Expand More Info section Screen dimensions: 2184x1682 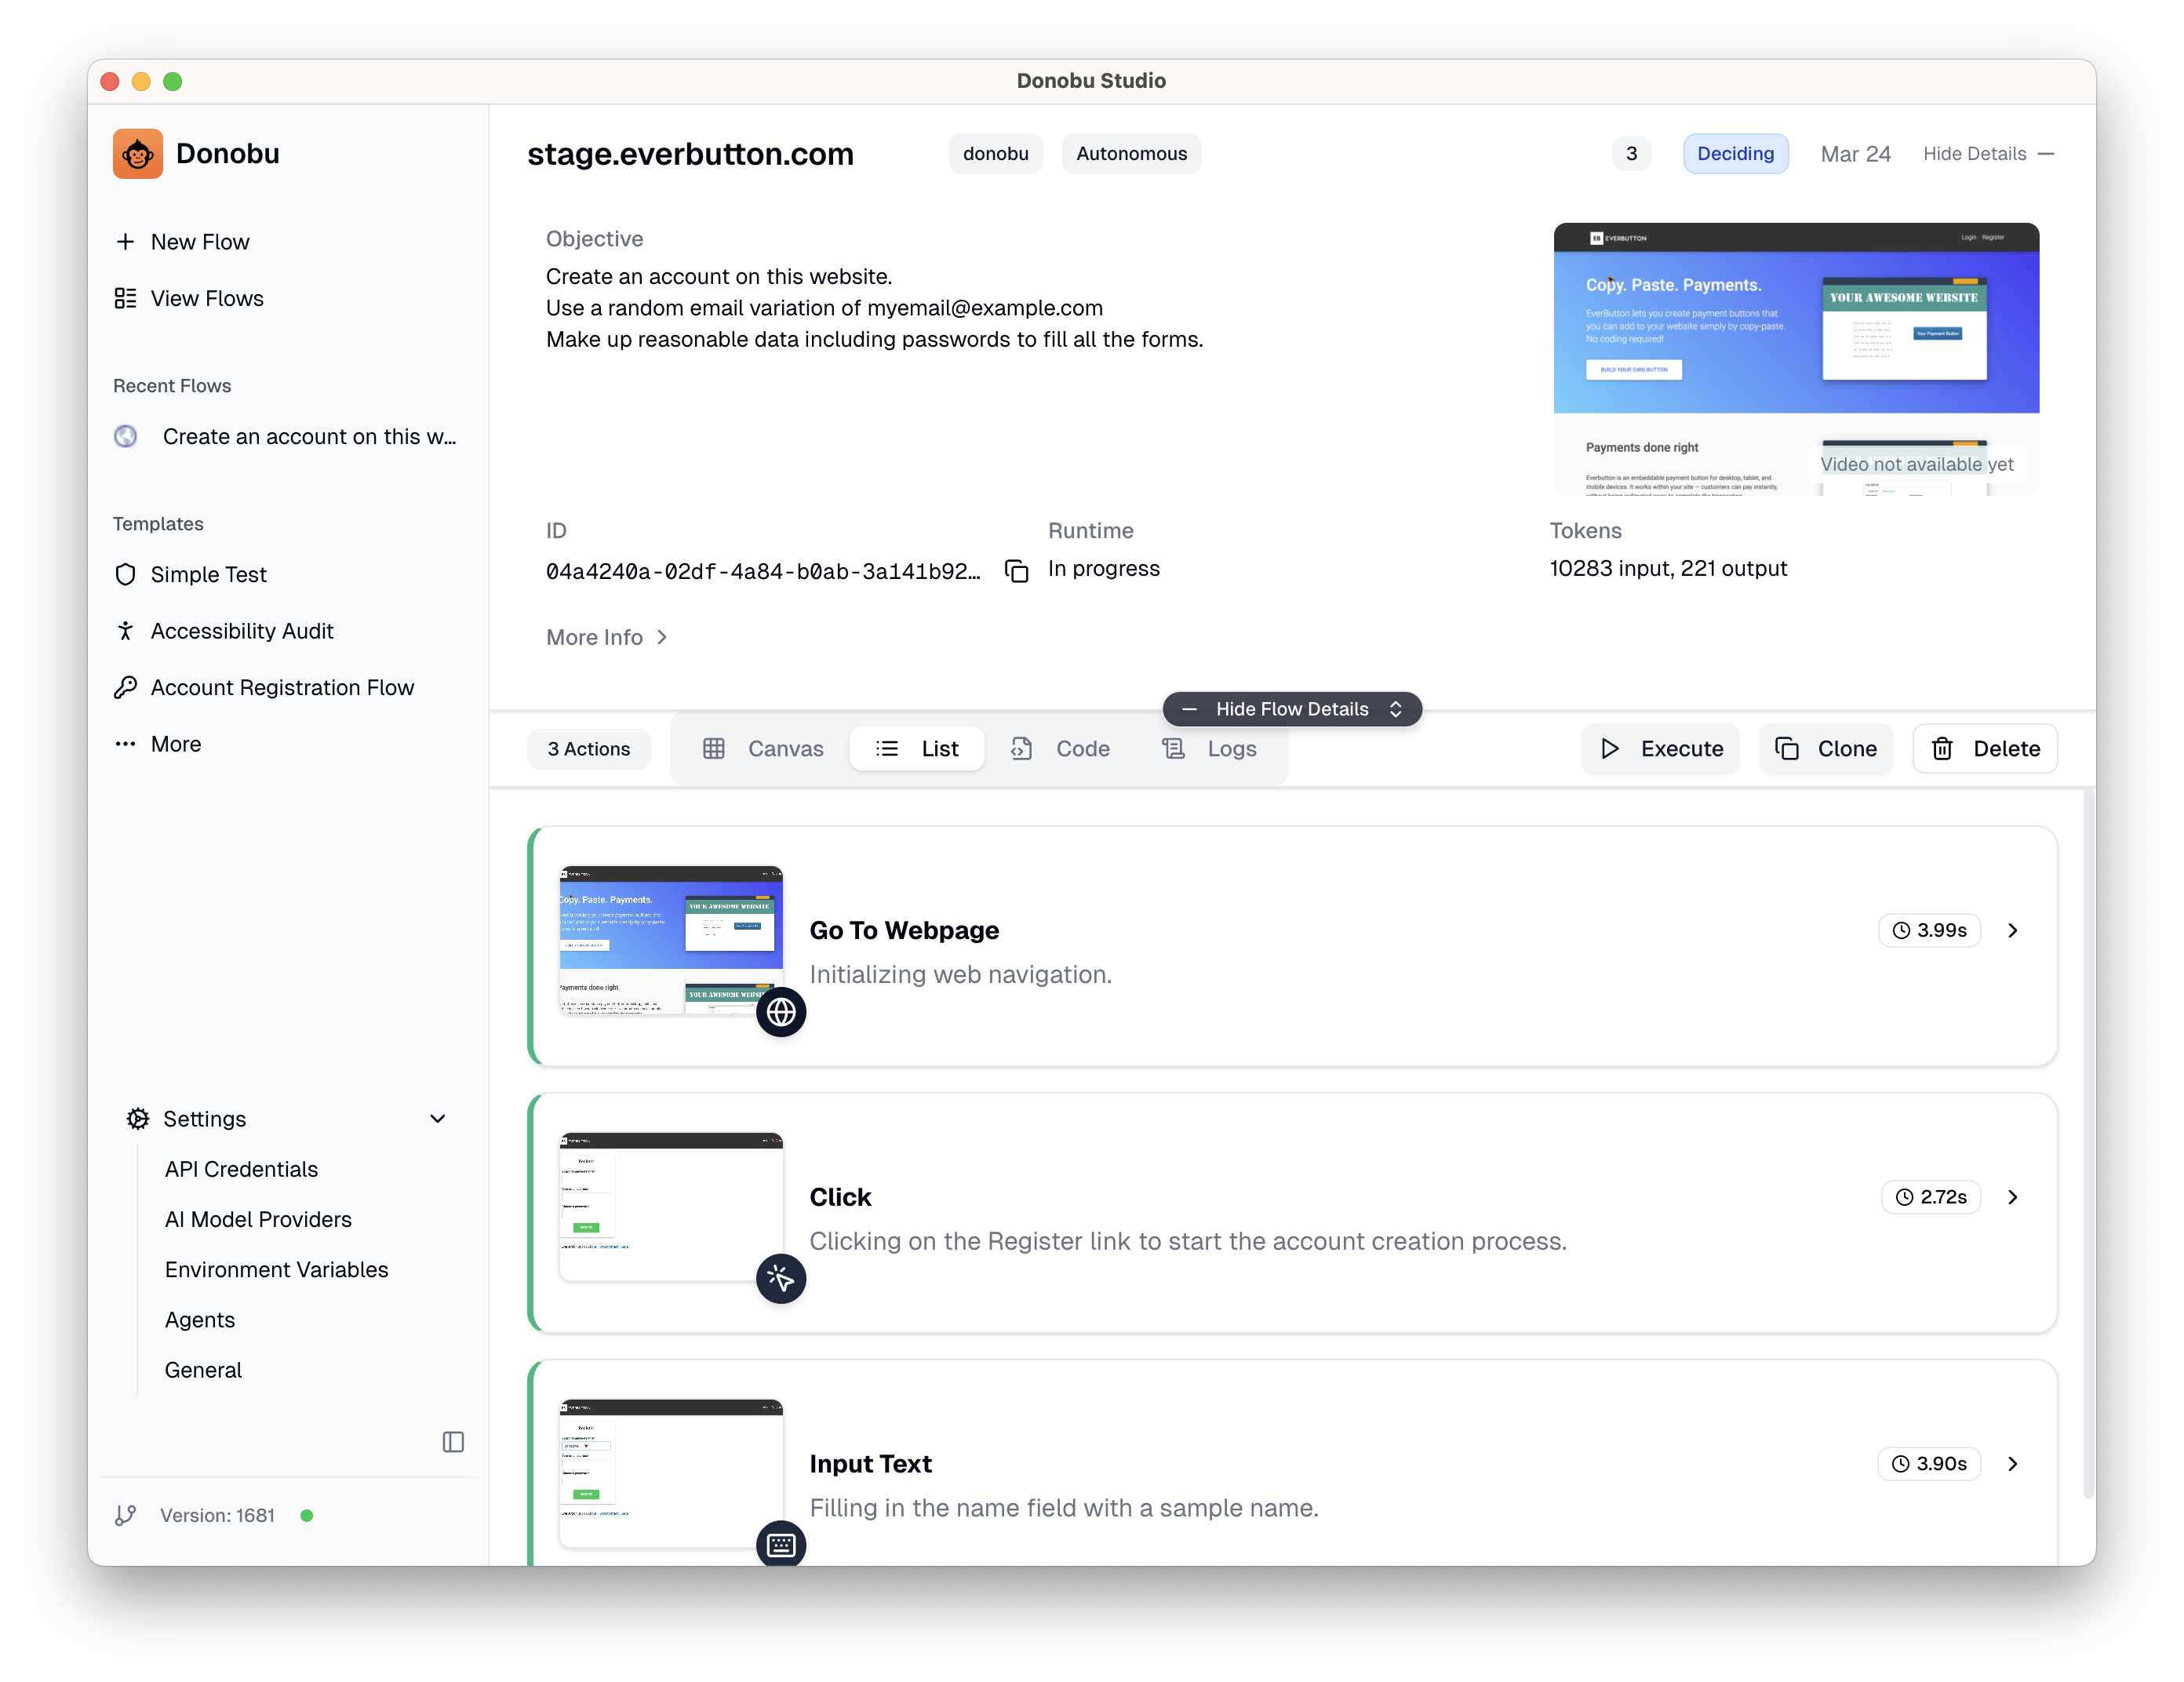tap(605, 637)
